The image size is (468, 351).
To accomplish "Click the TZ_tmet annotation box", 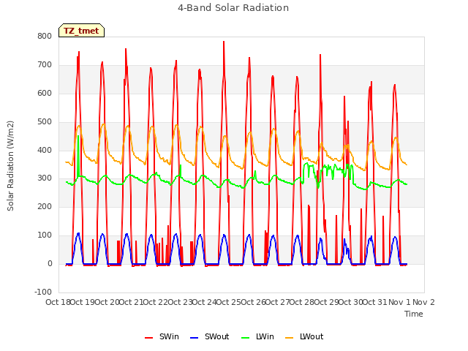I will (x=81, y=31).
